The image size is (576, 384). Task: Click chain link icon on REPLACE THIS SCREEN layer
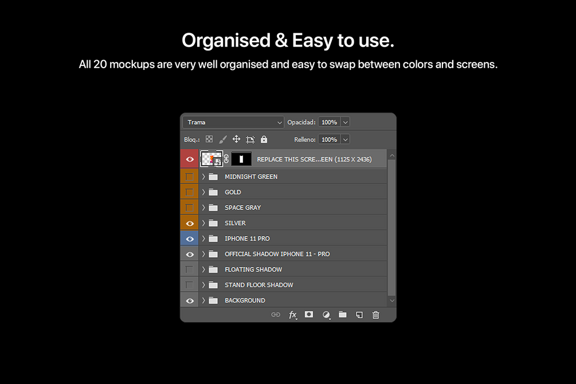tap(226, 159)
